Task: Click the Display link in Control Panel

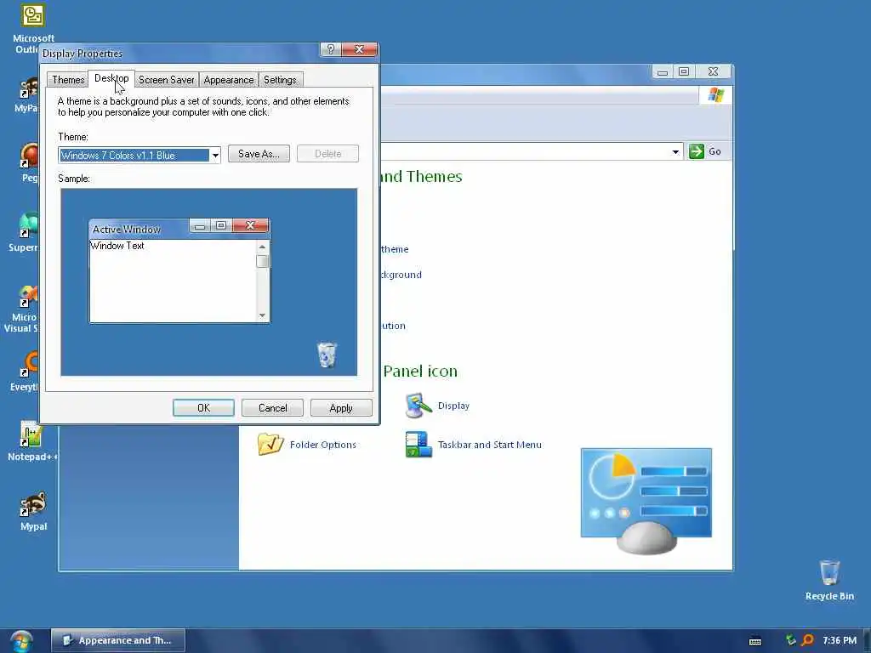Action: pos(453,406)
